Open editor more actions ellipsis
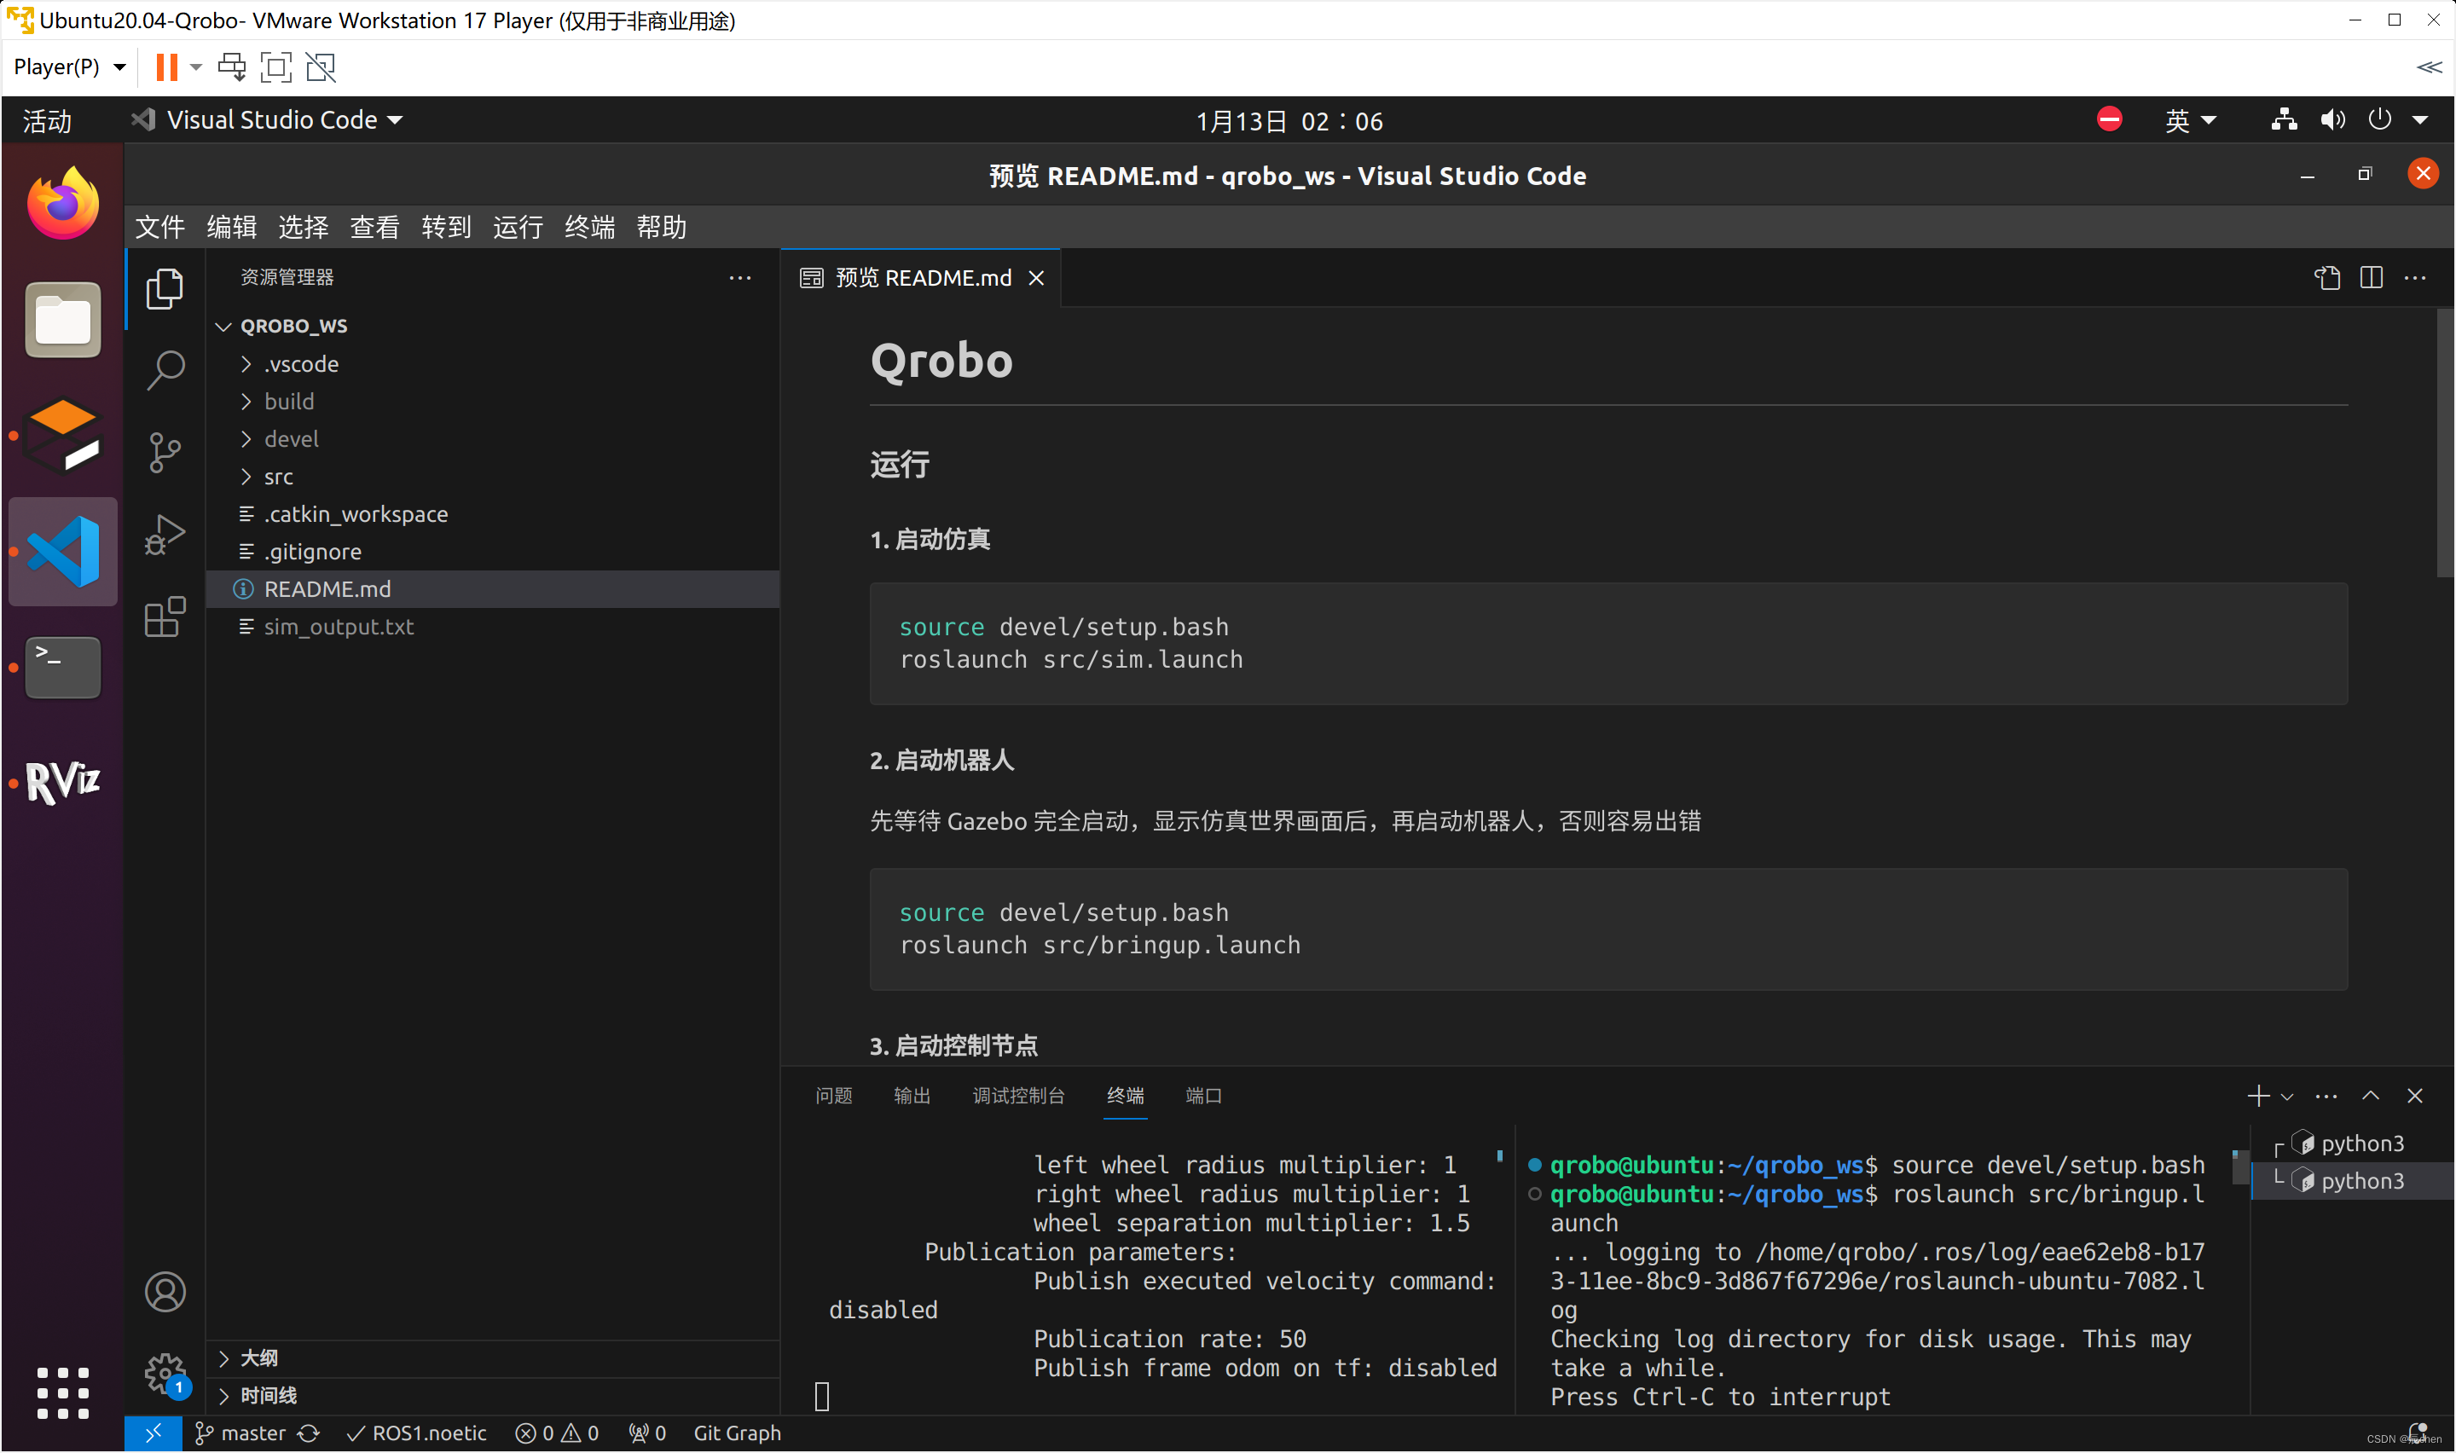 2415,278
